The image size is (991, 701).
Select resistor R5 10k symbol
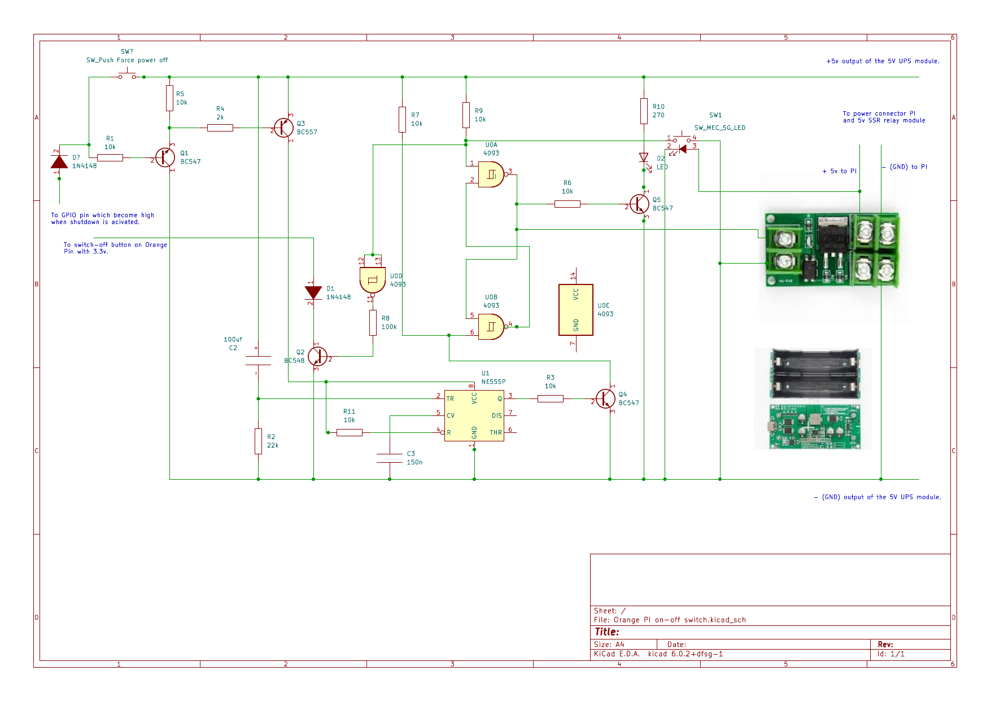pyautogui.click(x=169, y=98)
